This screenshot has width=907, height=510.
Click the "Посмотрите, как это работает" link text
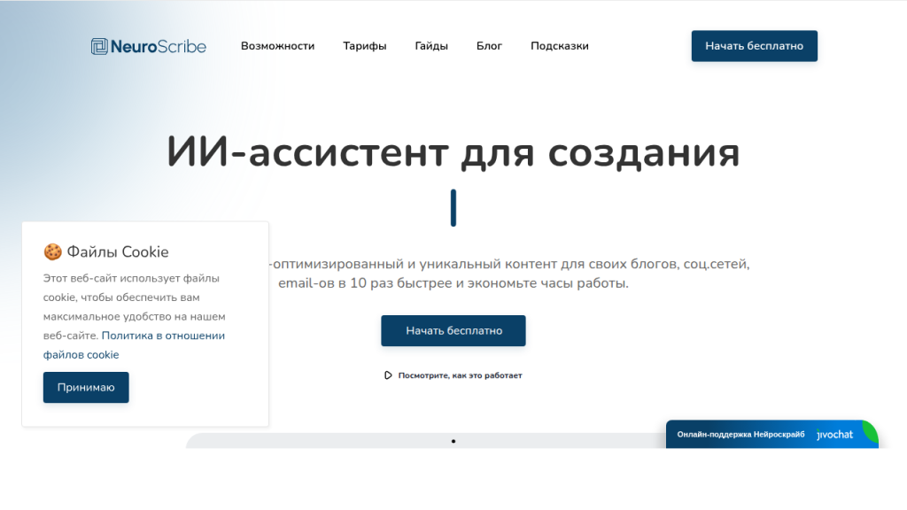tap(460, 375)
